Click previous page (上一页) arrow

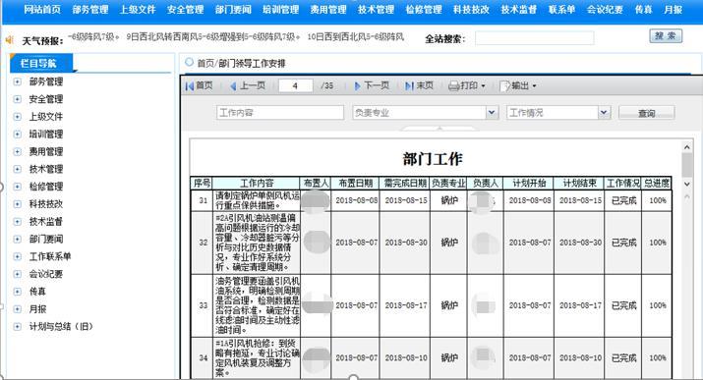pyautogui.click(x=233, y=86)
